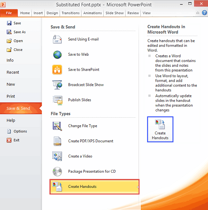208x210 pixels.
Task: Click the Save As icon
Action: point(9,32)
